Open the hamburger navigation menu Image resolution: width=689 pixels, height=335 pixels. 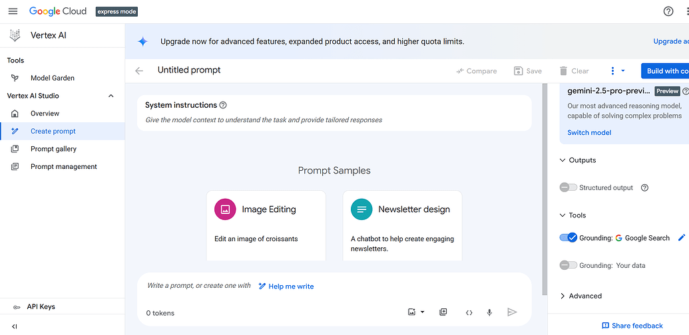(13, 11)
